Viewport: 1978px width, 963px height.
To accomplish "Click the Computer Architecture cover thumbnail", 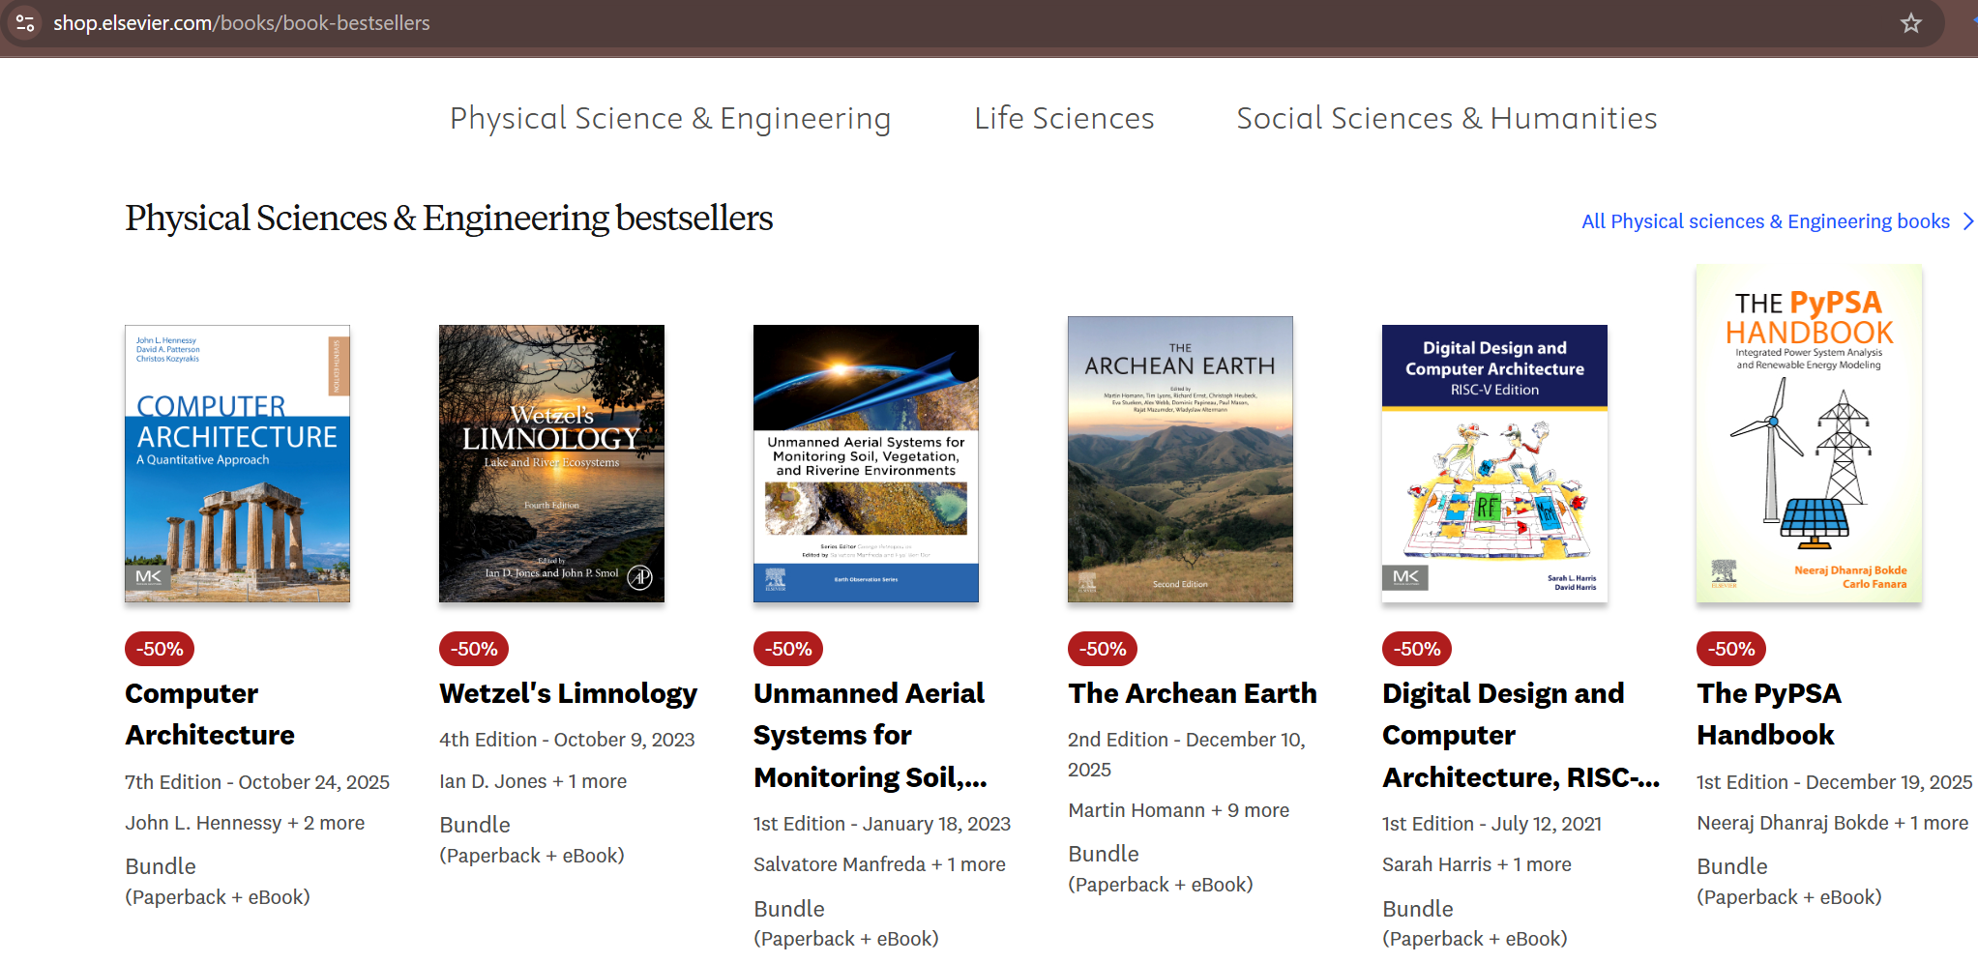I will [237, 464].
